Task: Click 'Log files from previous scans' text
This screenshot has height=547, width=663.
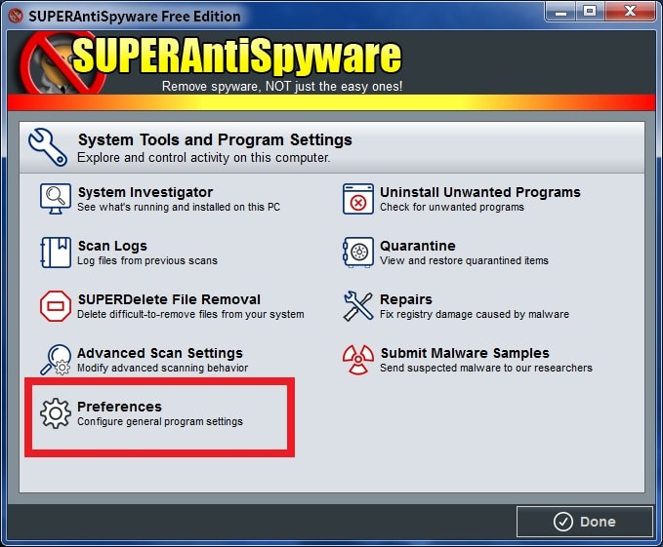Action: [147, 260]
